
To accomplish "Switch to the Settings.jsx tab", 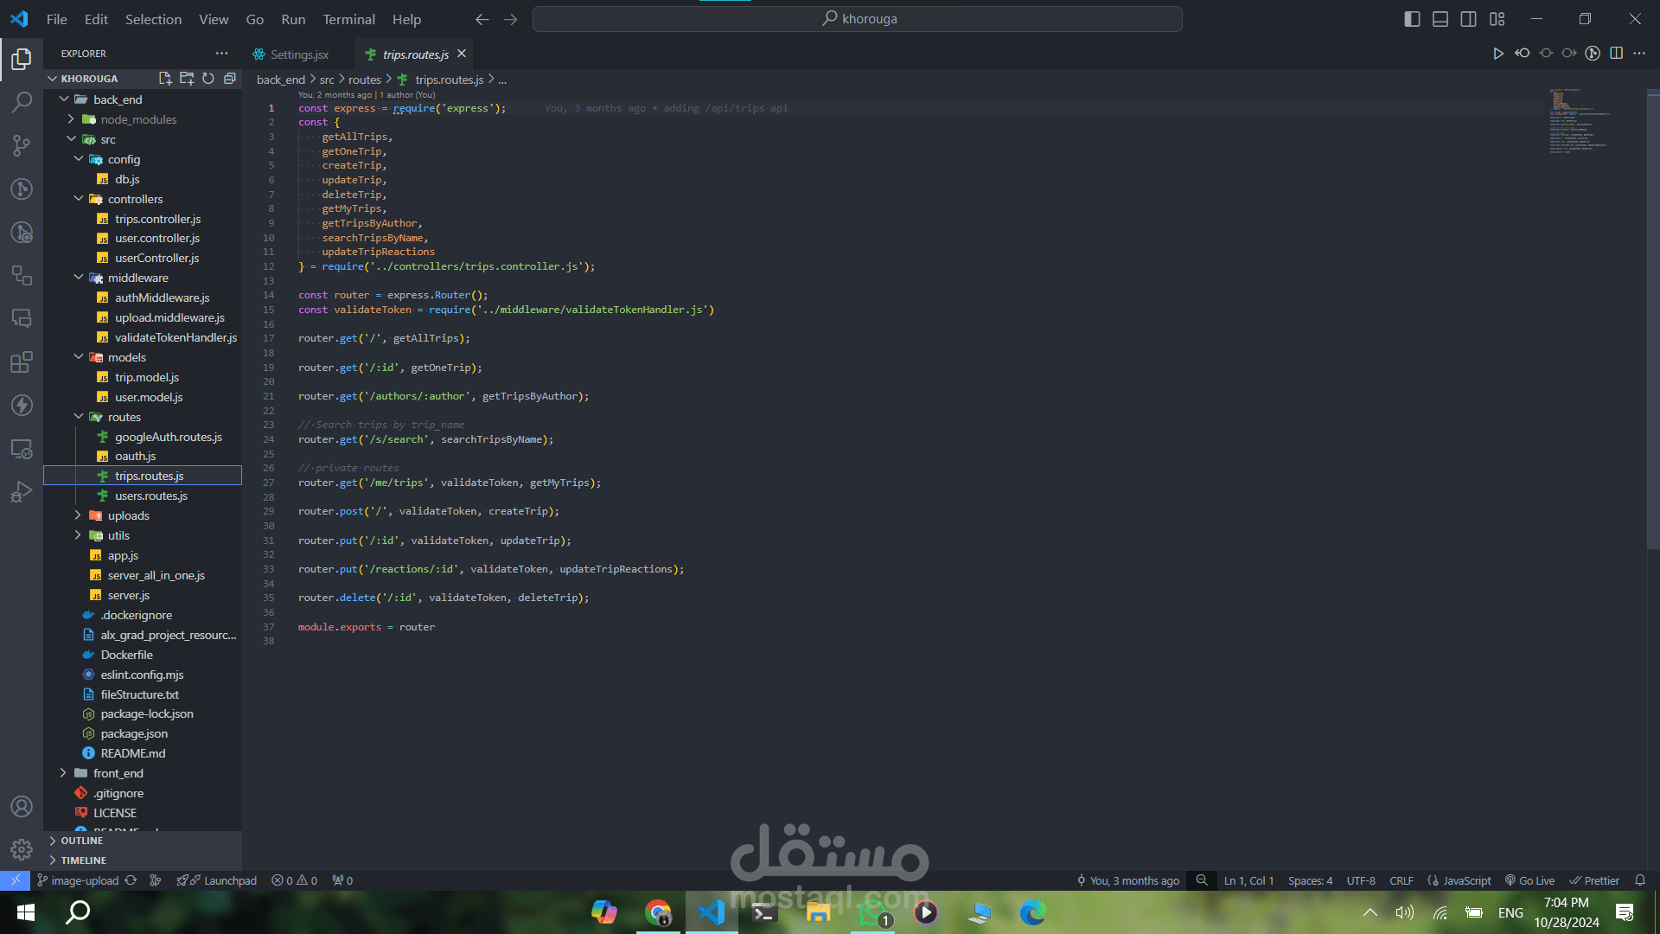I will click(x=299, y=54).
